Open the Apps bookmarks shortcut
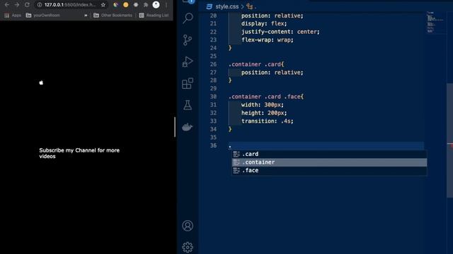Screen dimensions: 453x254 click(x=13, y=16)
